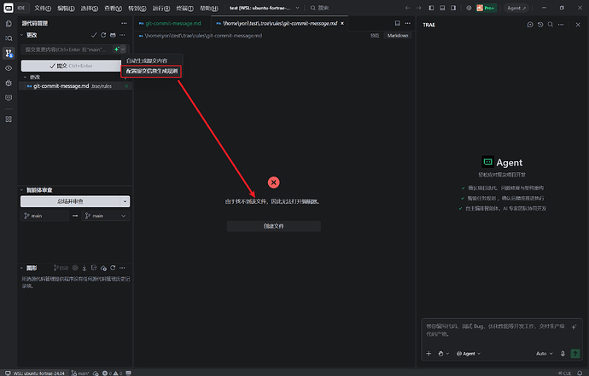Open more actions for 源代码管理 panel
This screenshot has height=376, width=589.
124,23
